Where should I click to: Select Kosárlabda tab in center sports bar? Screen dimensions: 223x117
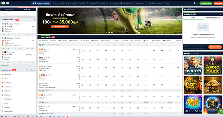[63, 41]
